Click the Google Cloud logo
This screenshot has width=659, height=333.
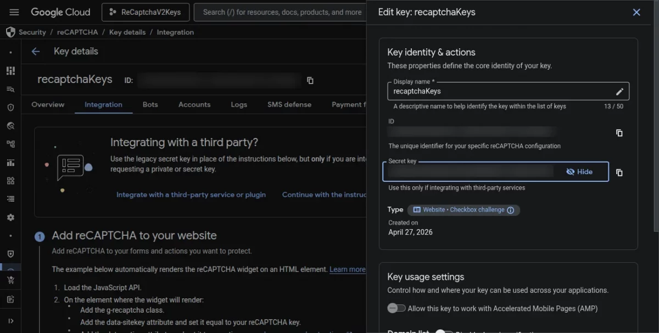(x=60, y=12)
